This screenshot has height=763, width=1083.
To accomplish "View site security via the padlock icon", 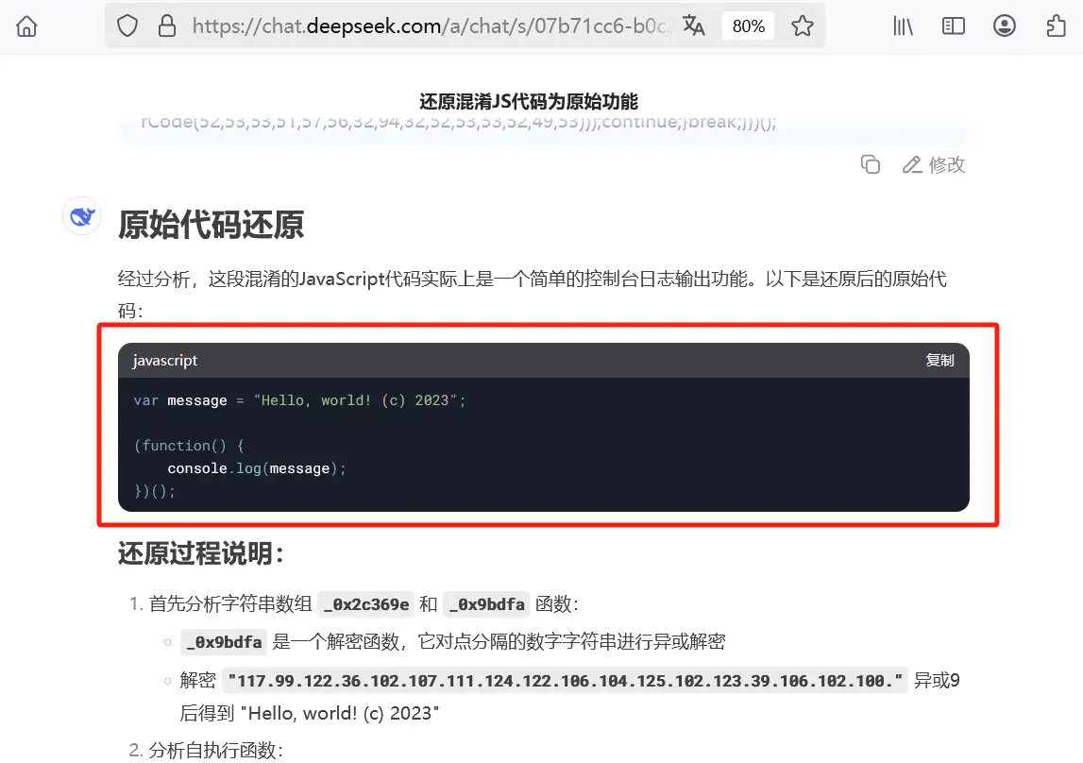I will (x=167, y=26).
